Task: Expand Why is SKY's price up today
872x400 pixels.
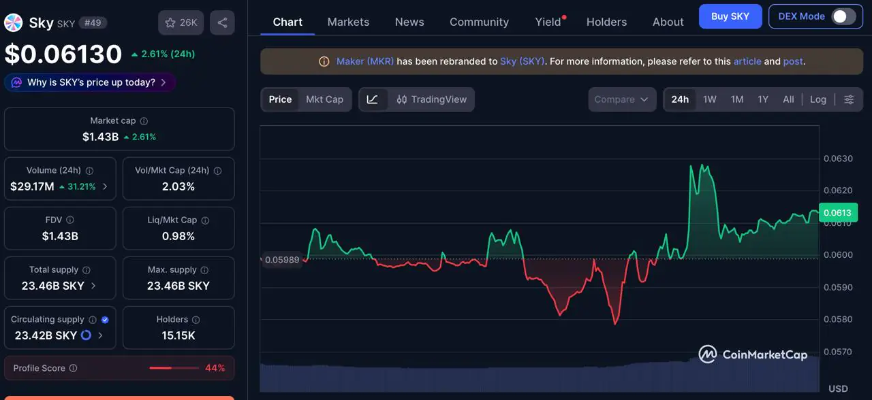Action: pos(91,82)
